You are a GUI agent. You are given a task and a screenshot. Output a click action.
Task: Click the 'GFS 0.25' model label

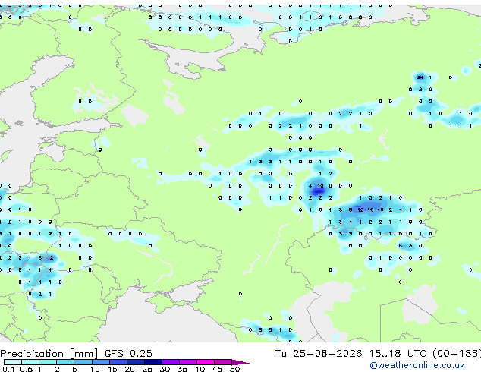click(128, 353)
